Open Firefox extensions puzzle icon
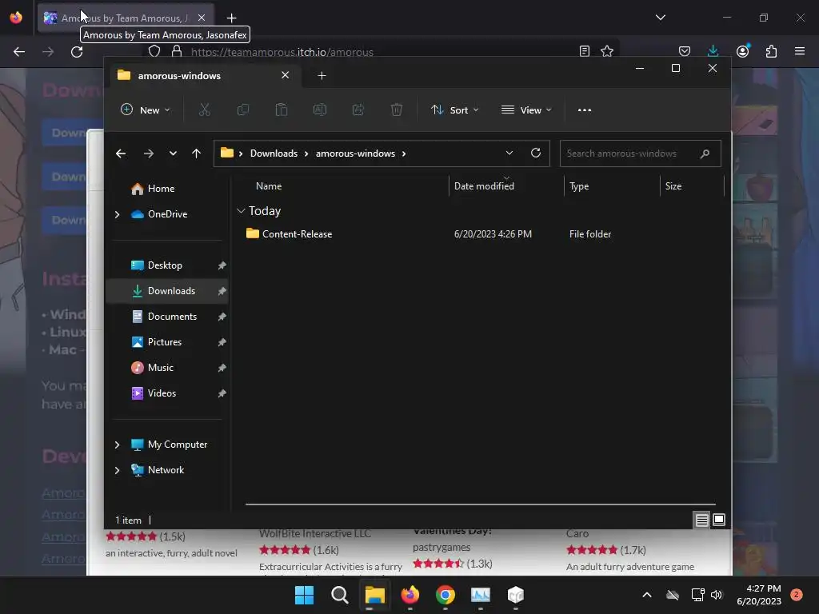The width and height of the screenshot is (819, 614). 771,51
